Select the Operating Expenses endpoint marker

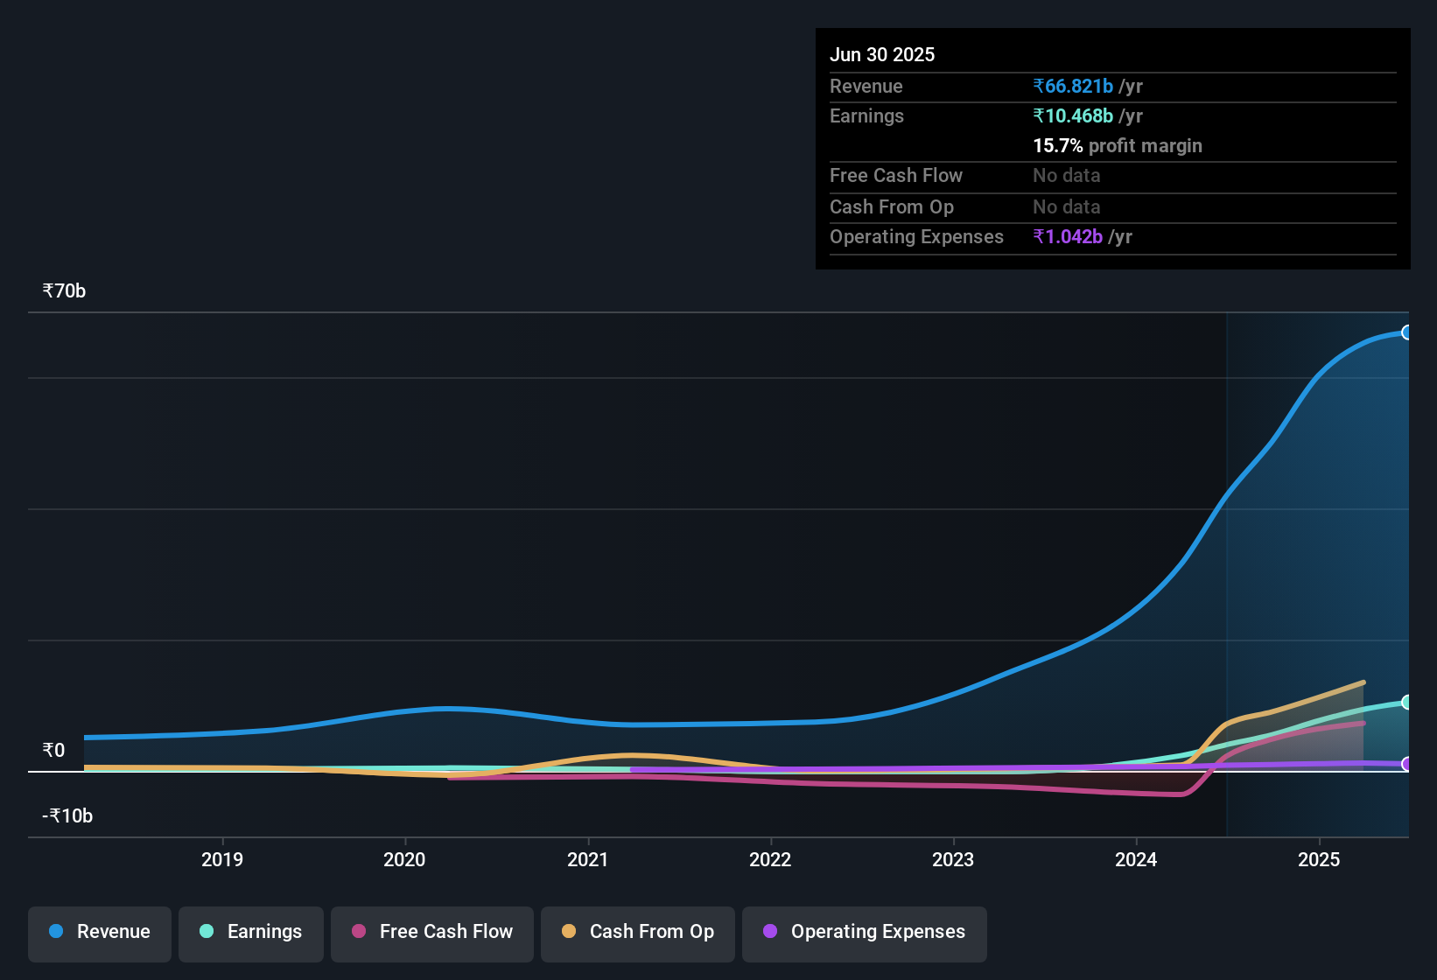[x=1406, y=764]
